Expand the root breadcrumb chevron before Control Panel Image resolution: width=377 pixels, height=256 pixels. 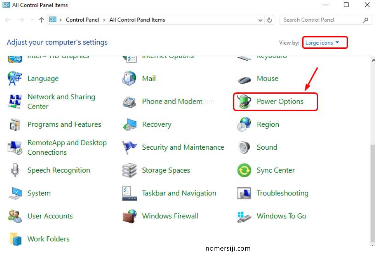pos(61,20)
